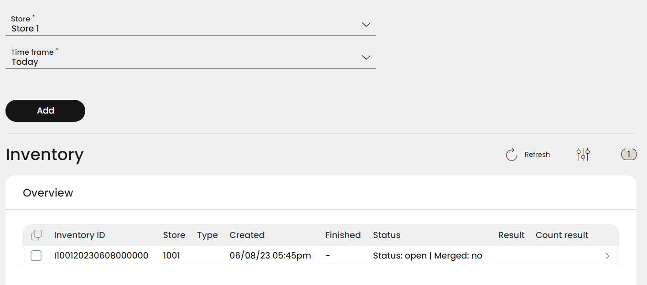Open the filter sliders icon
647x285 pixels.
tap(583, 155)
